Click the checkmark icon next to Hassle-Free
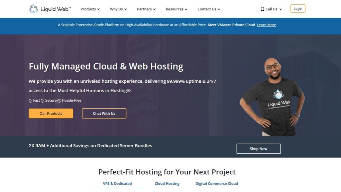The height and width of the screenshot is (192, 341). 59,101
